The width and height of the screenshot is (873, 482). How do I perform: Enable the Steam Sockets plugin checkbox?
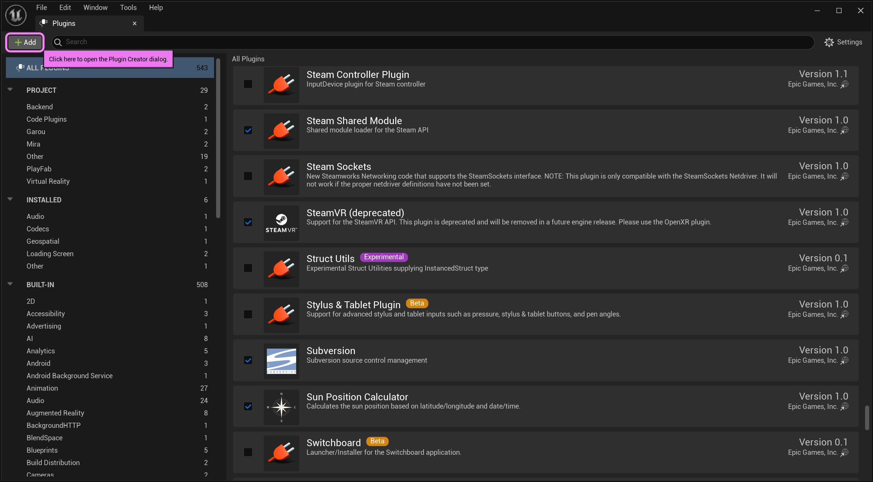coord(248,176)
